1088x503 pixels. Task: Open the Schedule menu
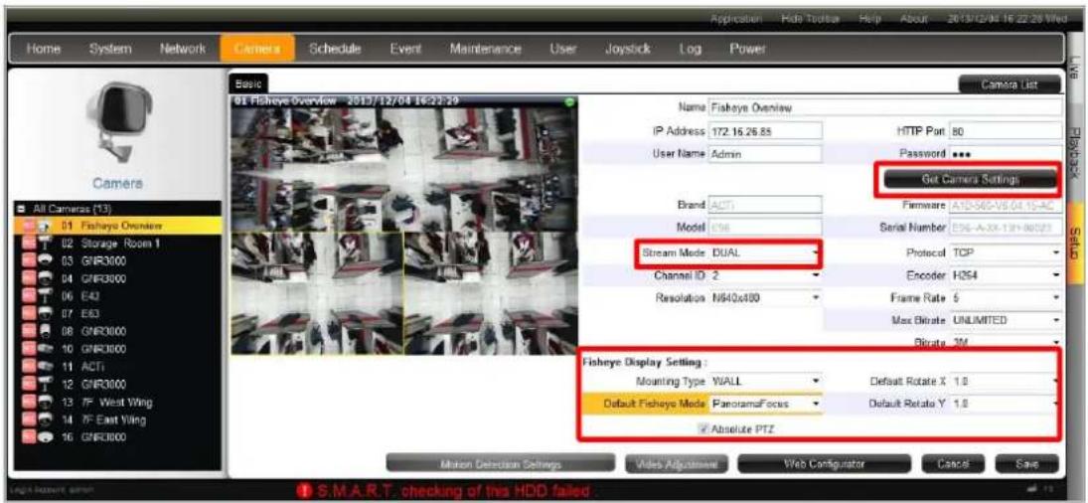coord(335,50)
